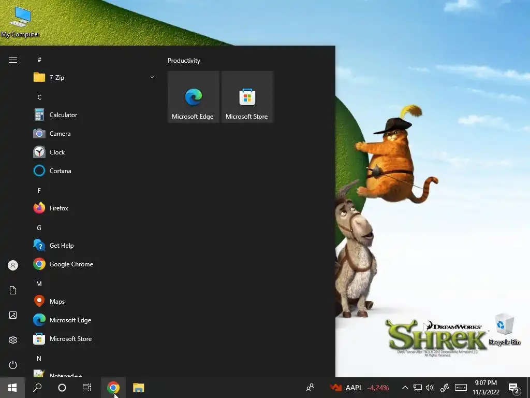Viewport: 530px width, 398px height.
Task: Click the F letter header
Action: (39, 191)
